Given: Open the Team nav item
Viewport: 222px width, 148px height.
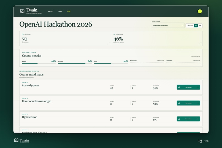Looking at the screenshot, I should pos(60,11).
